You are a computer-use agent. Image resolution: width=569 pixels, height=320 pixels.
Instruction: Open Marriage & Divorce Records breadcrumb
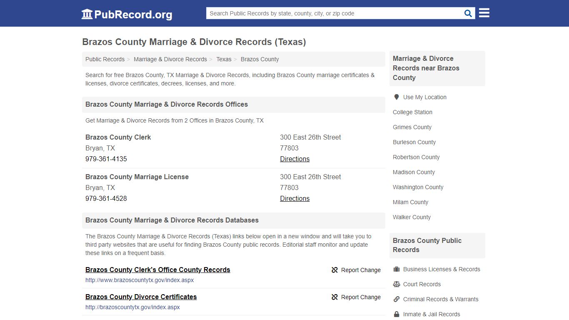tap(170, 59)
